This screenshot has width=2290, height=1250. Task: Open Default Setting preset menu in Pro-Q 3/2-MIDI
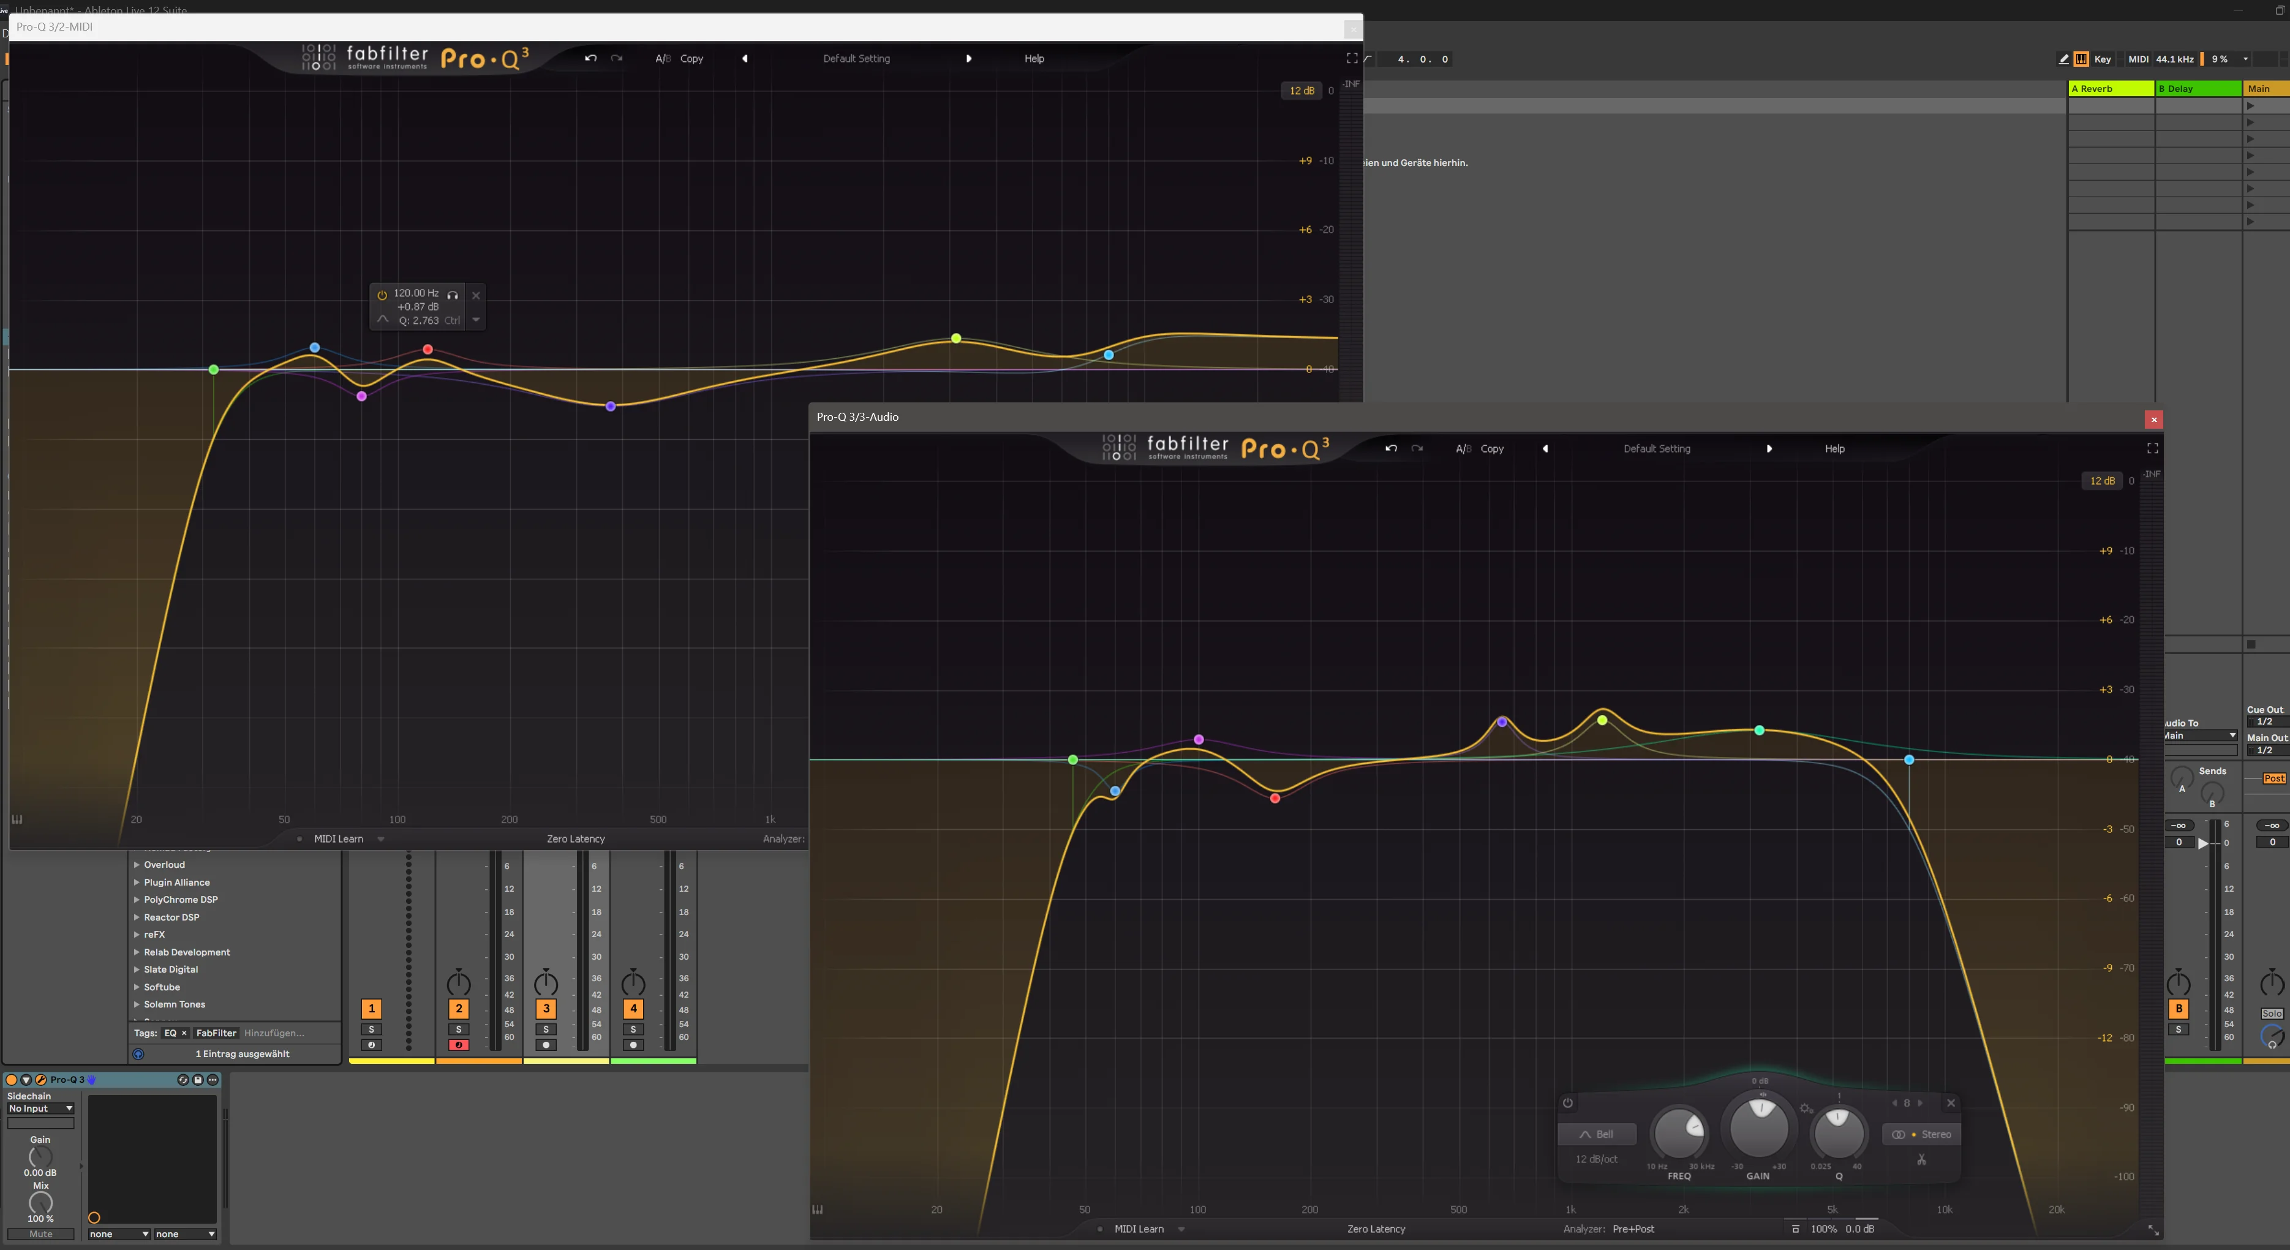(856, 58)
